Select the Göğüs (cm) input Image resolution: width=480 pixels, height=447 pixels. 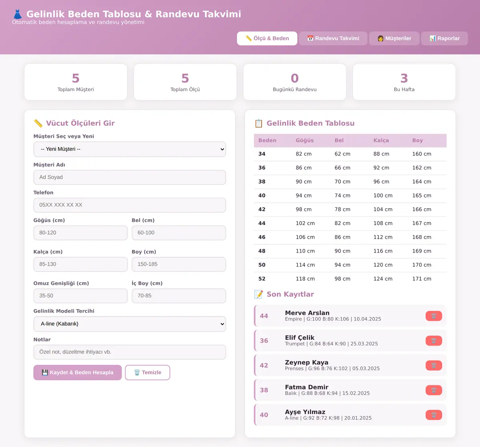tap(80, 233)
